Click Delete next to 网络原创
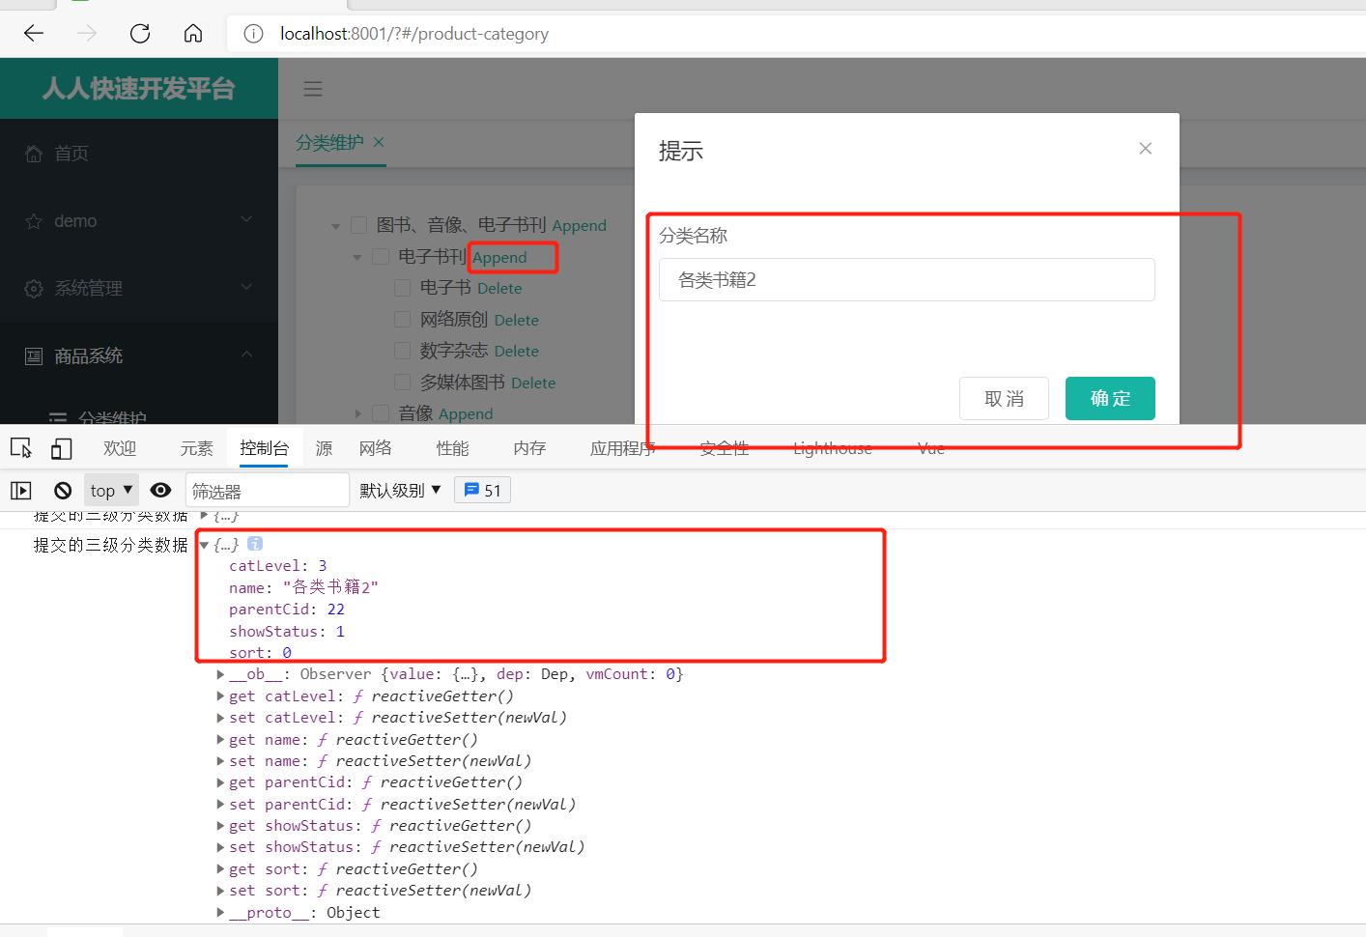 [x=517, y=320]
